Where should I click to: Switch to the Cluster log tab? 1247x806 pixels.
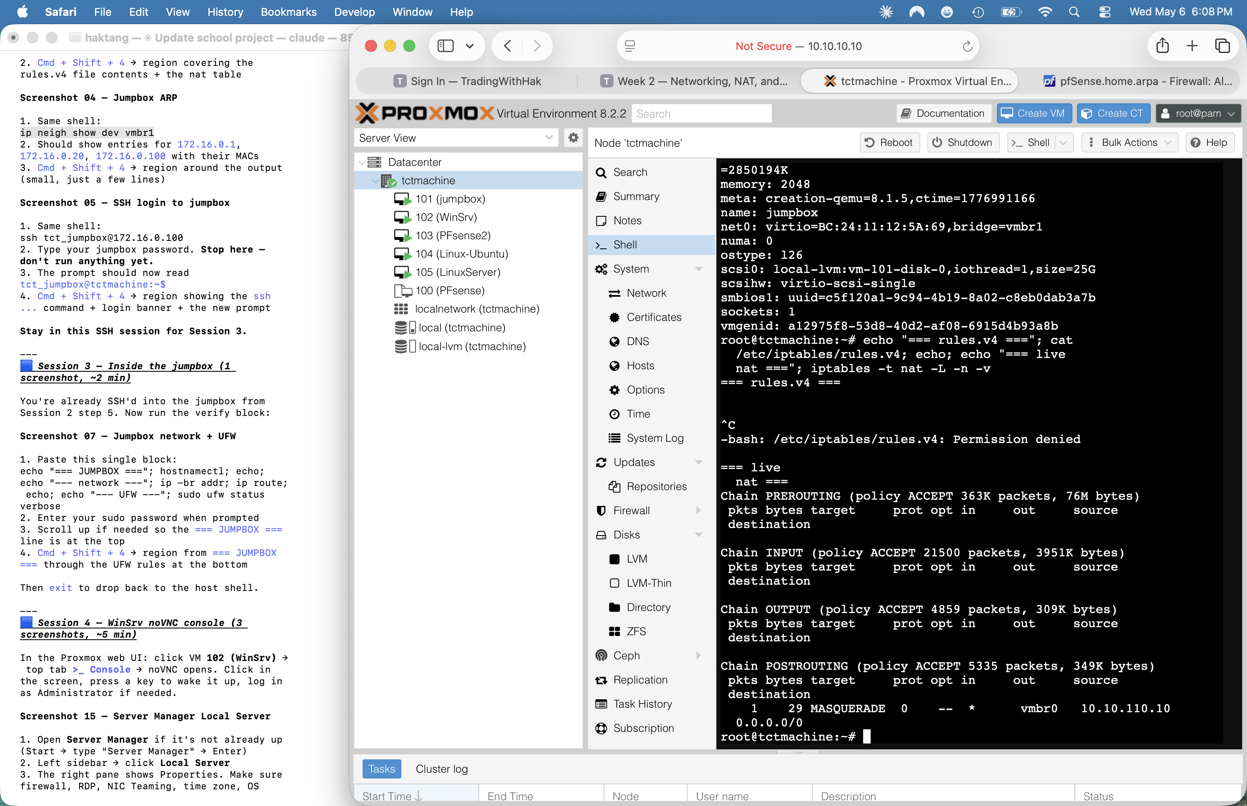[442, 769]
